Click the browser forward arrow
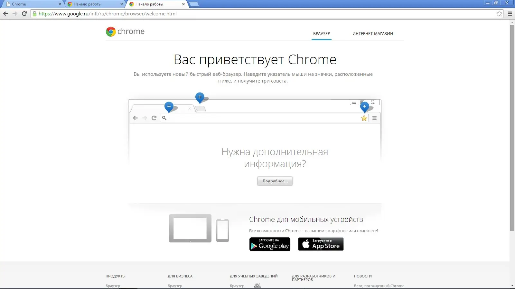 (15, 13)
